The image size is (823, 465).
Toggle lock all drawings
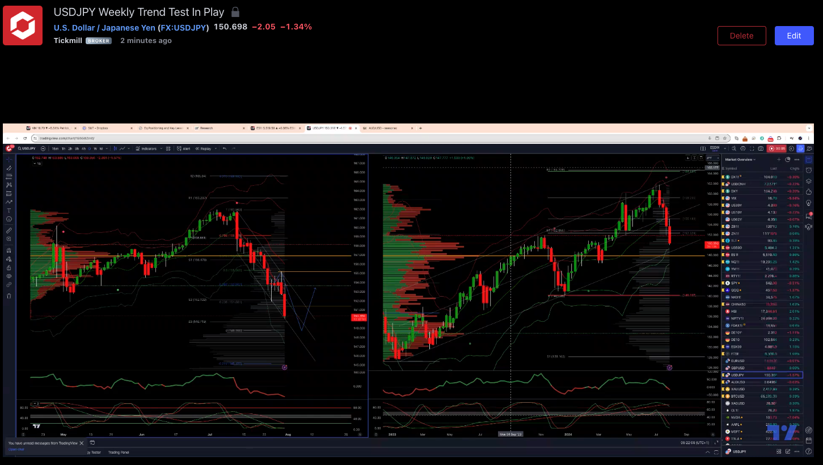pyautogui.click(x=9, y=268)
